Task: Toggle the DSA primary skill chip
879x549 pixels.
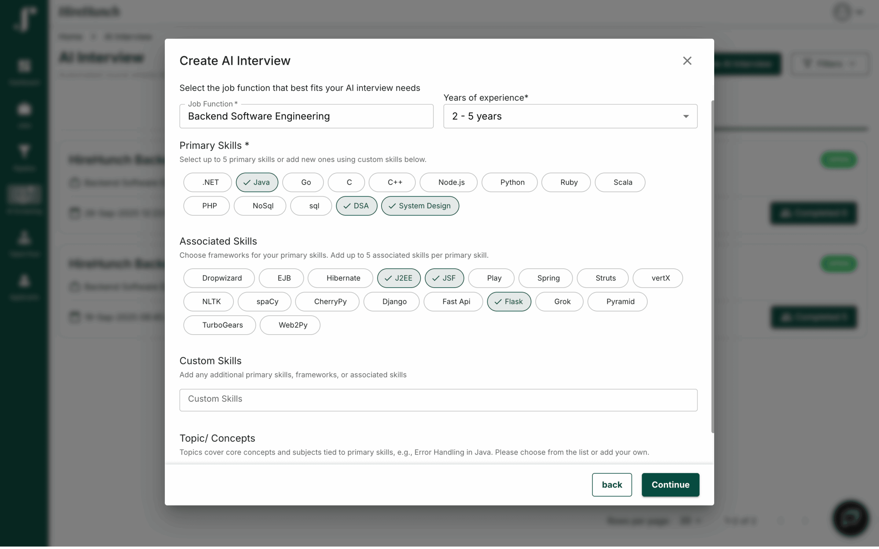Action: 356,206
